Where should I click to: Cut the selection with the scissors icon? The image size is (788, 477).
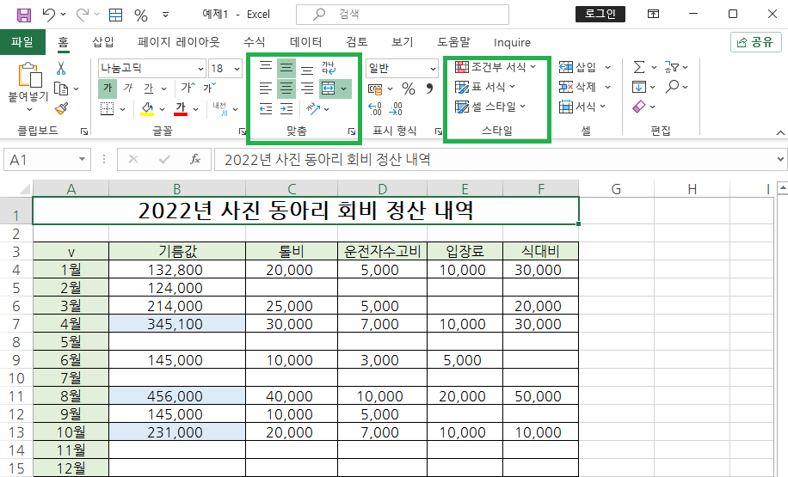point(61,68)
